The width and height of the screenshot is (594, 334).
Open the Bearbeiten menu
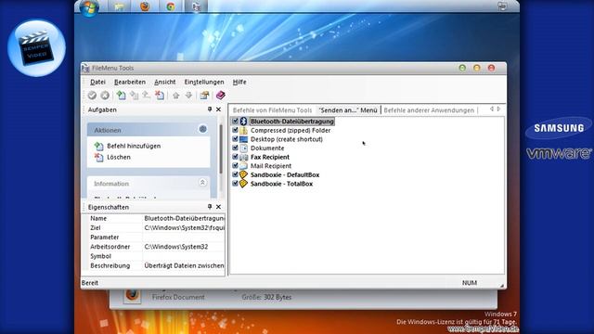tap(130, 82)
